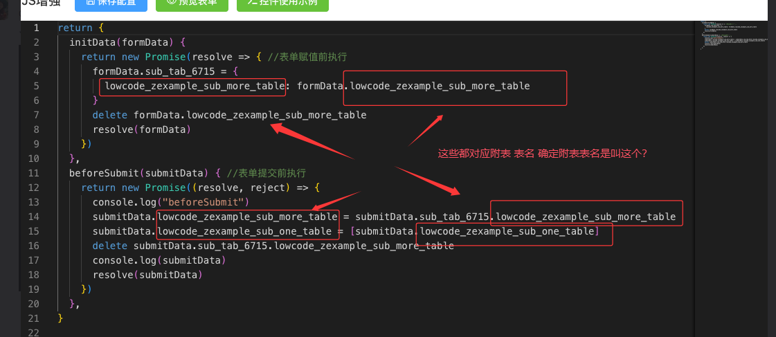Click the resolve(submitData) call
The image size is (776, 337).
coord(147,275)
